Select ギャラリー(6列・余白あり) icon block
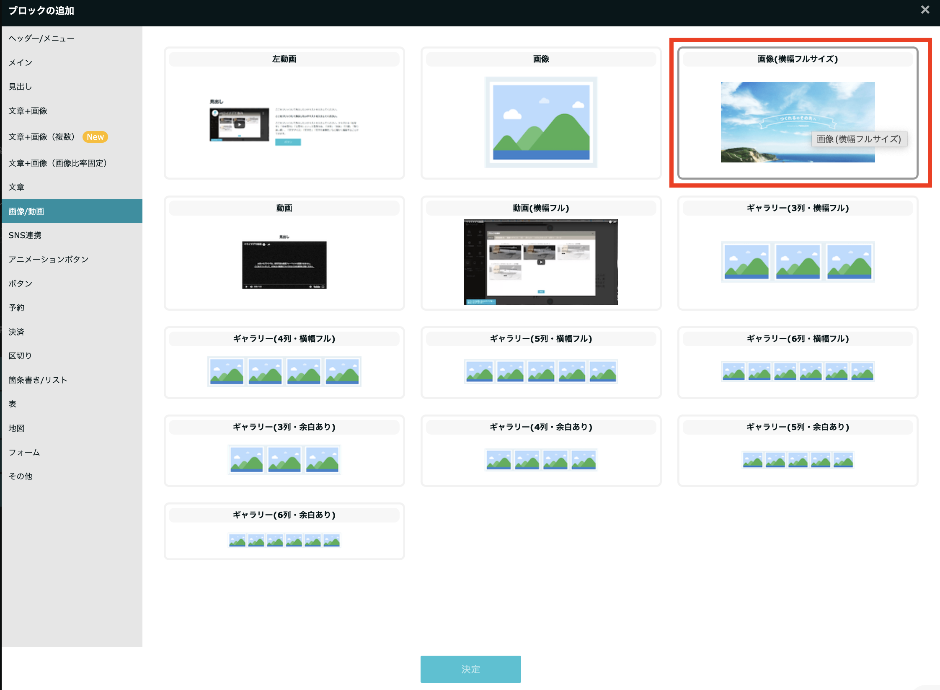940x690 pixels. (x=284, y=540)
